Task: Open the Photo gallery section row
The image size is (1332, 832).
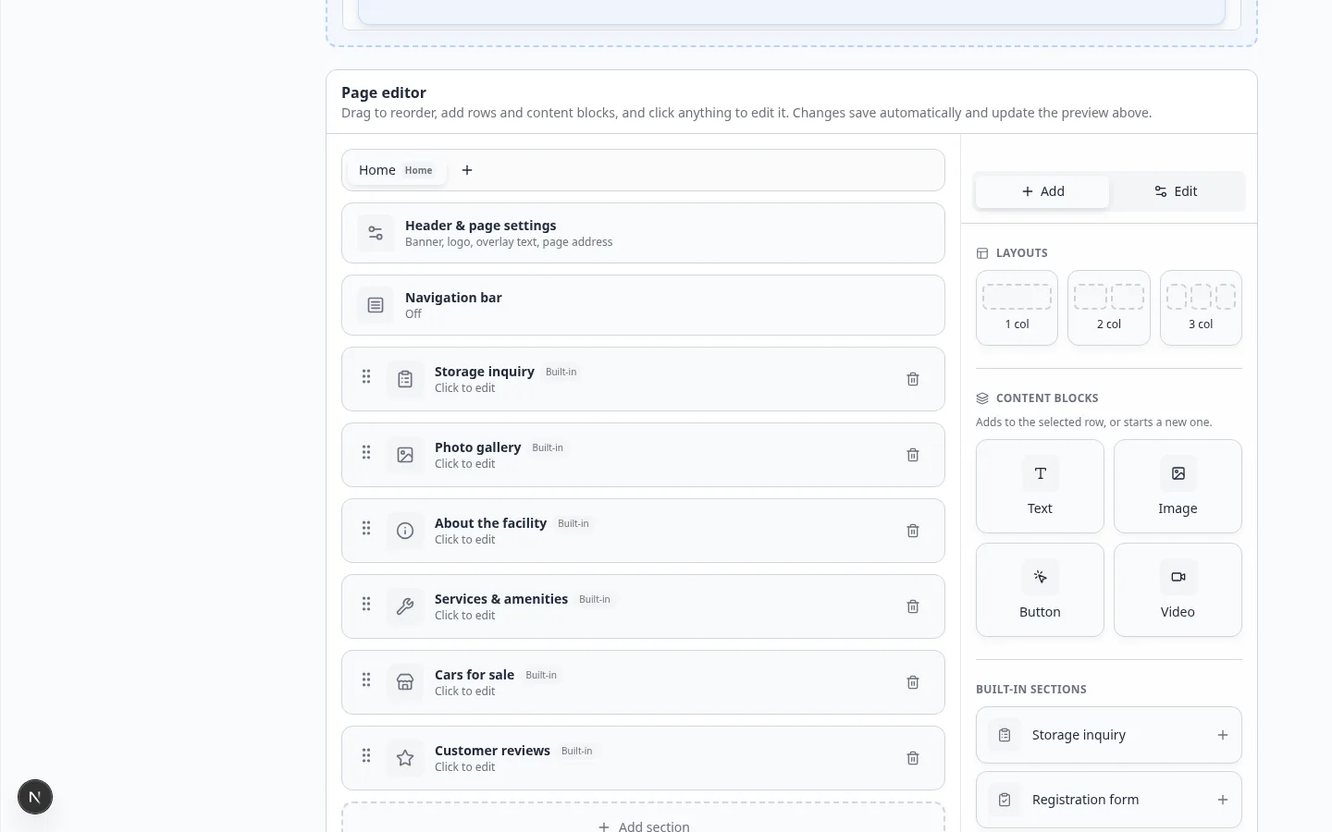Action: pos(643,455)
